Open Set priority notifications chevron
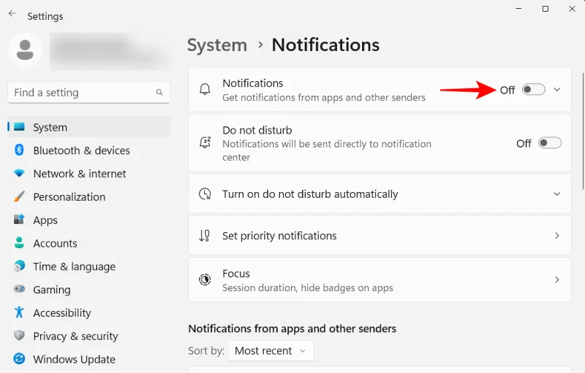The image size is (585, 373). 557,236
